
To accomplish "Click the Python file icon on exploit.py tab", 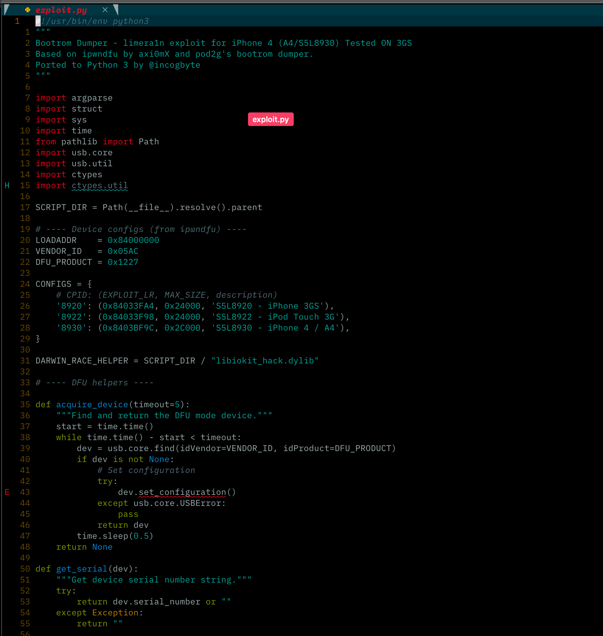I will pyautogui.click(x=28, y=10).
